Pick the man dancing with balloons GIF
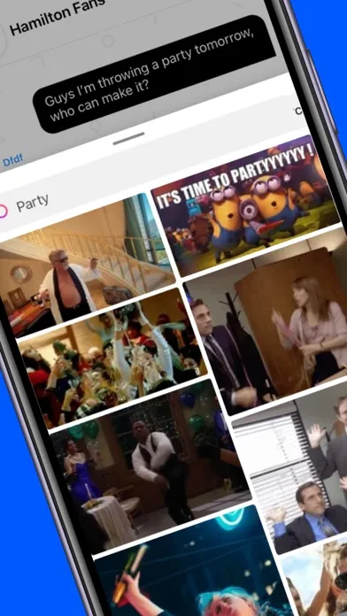Image resolution: width=347 pixels, height=616 pixels. (x=150, y=467)
